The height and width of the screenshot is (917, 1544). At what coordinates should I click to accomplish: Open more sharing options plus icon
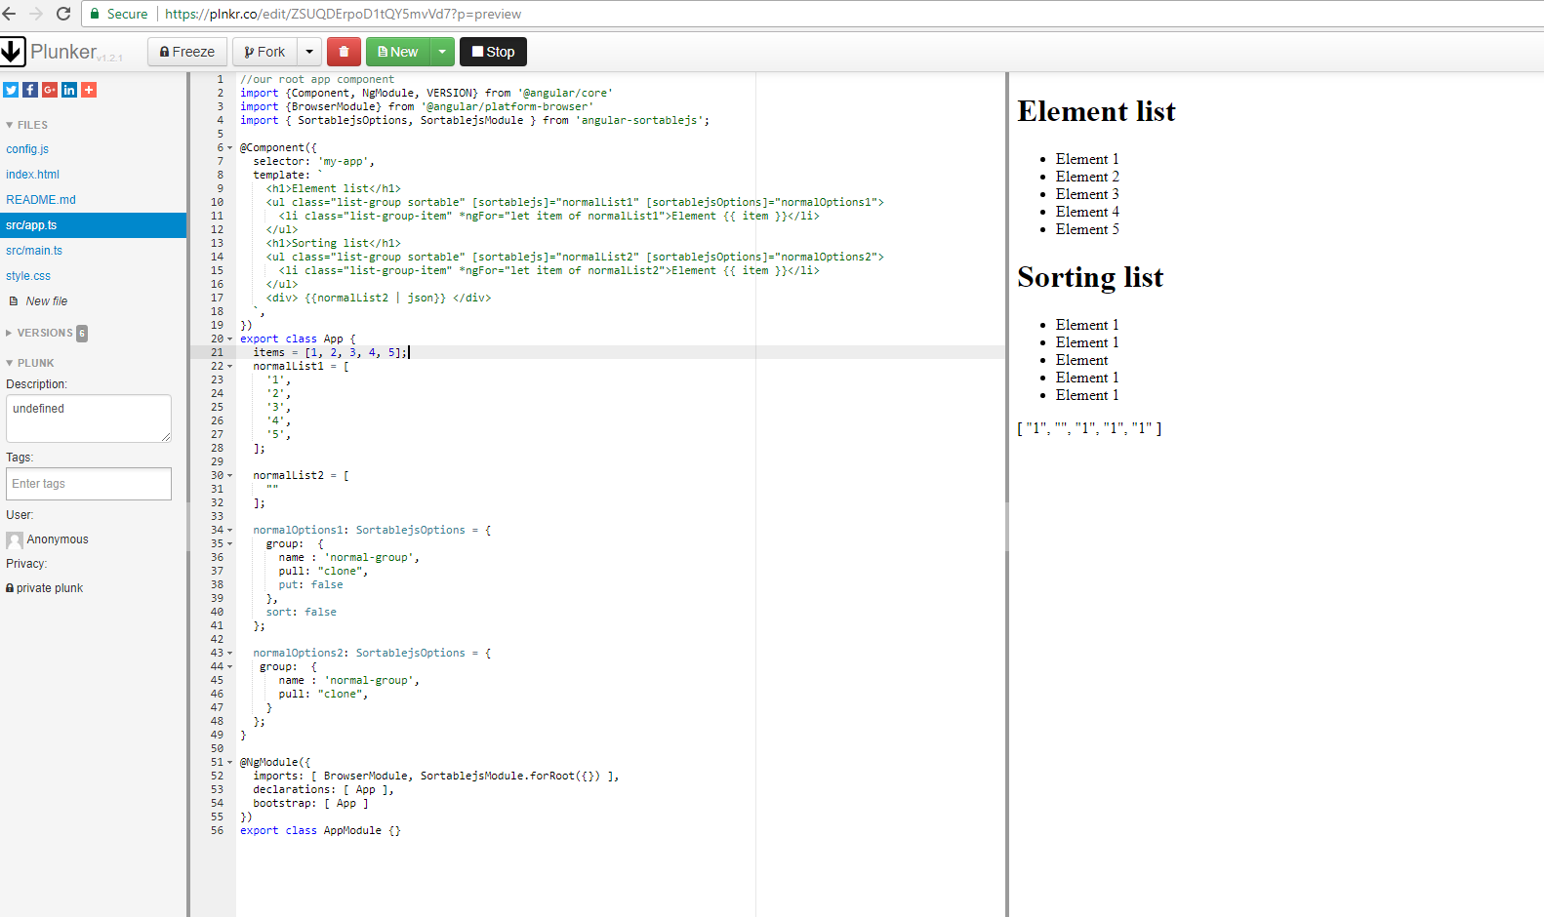click(x=89, y=90)
